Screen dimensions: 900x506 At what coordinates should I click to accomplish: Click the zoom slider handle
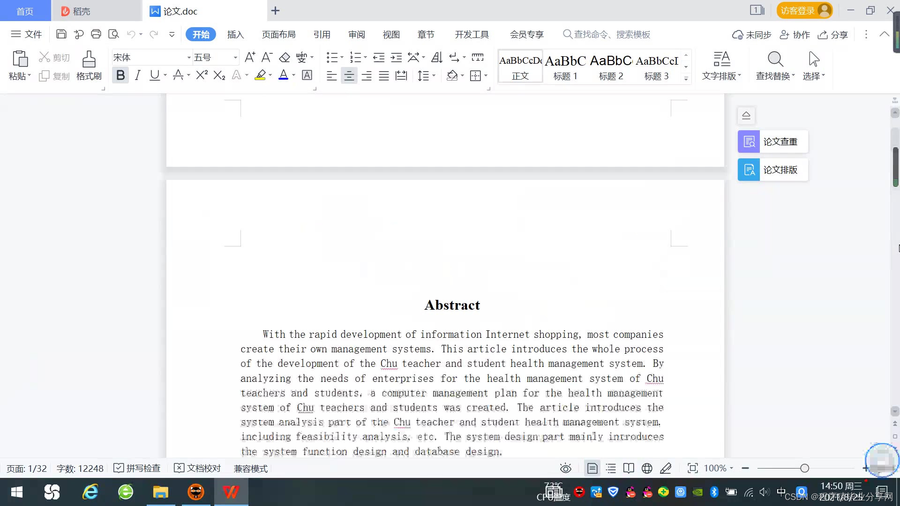804,468
